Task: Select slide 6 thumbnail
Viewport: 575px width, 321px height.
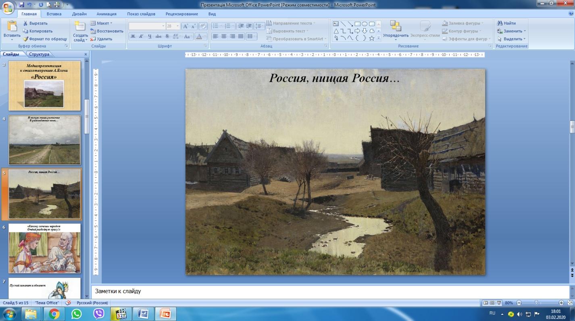Action: pos(45,249)
